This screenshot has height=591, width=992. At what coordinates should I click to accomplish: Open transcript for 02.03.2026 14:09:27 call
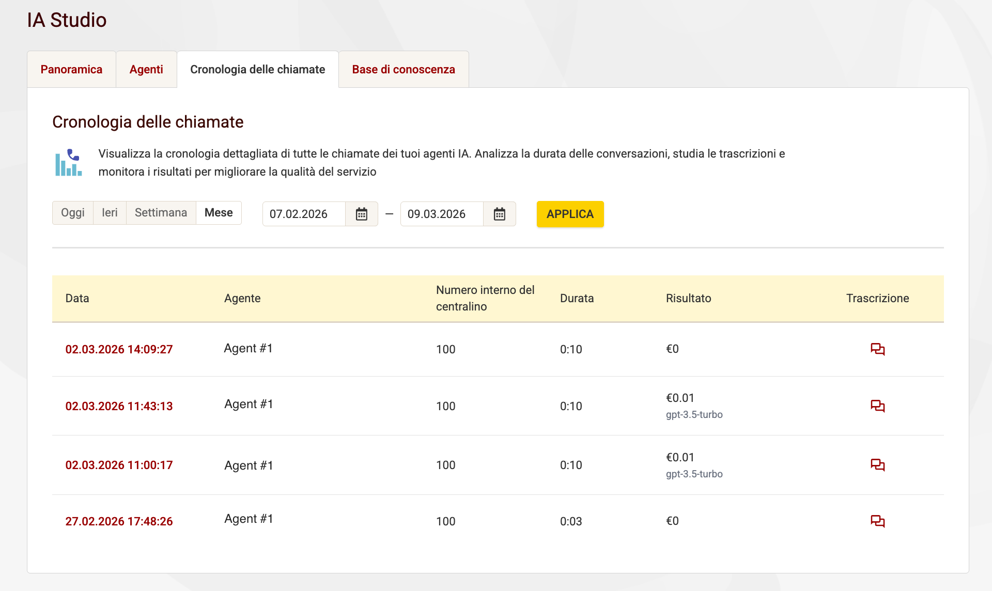[x=877, y=349]
